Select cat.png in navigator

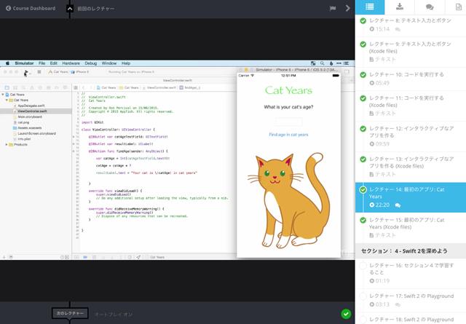click(x=23, y=122)
